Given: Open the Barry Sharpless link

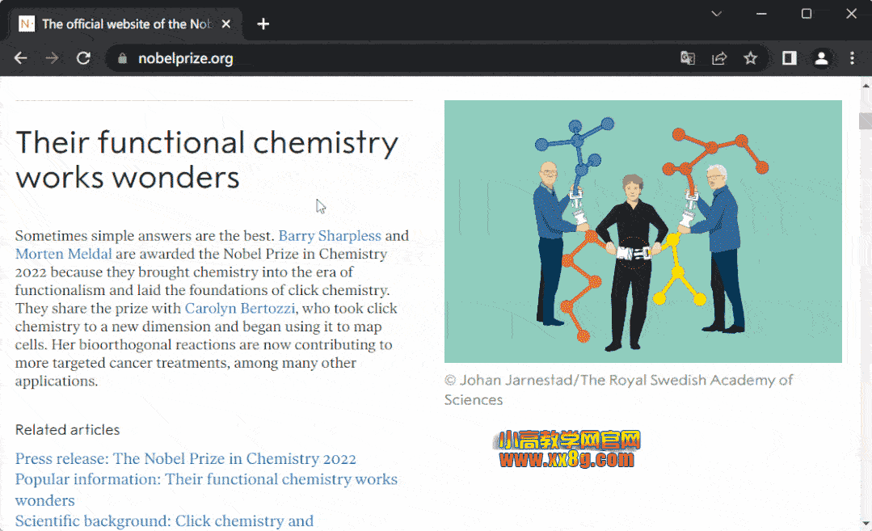Looking at the screenshot, I should 330,236.
